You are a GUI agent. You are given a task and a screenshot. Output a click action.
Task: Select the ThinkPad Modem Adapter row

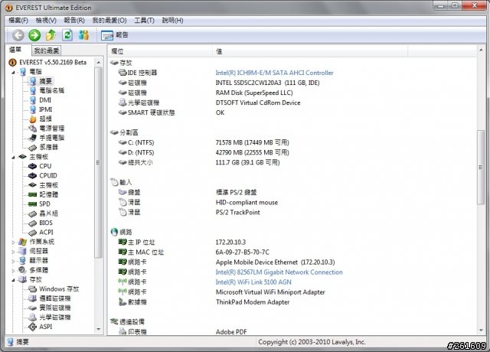click(292, 302)
